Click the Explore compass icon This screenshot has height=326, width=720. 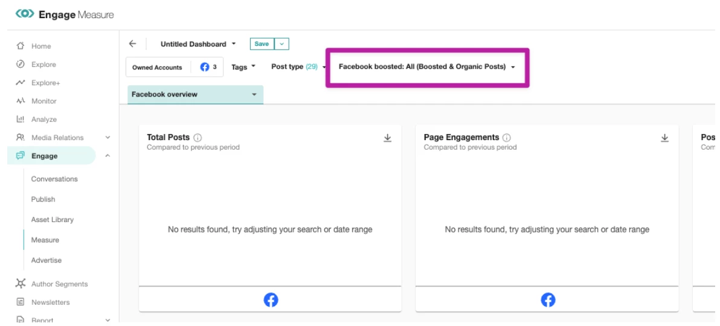[20, 64]
